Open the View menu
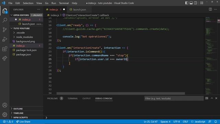 click(39, 3)
